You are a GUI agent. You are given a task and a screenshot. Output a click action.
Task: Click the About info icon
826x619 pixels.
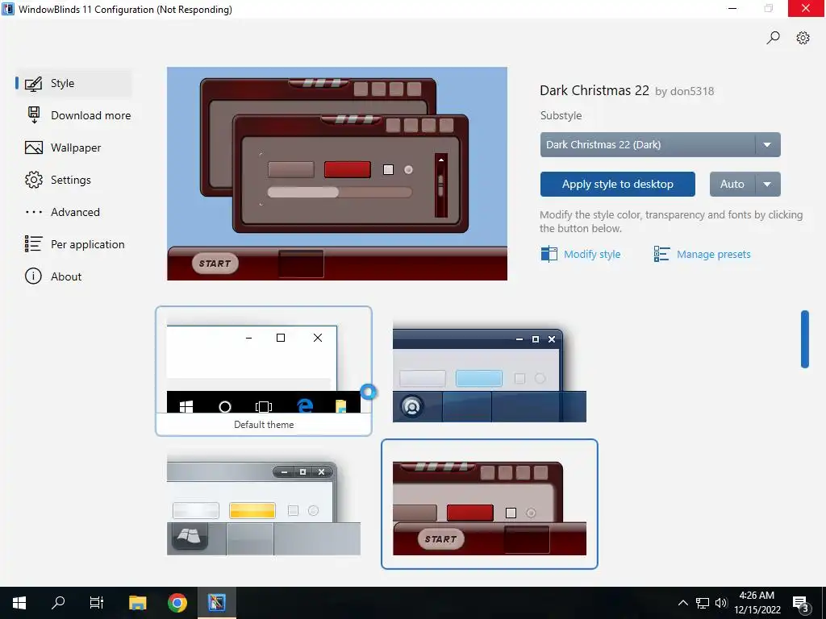[x=33, y=276]
